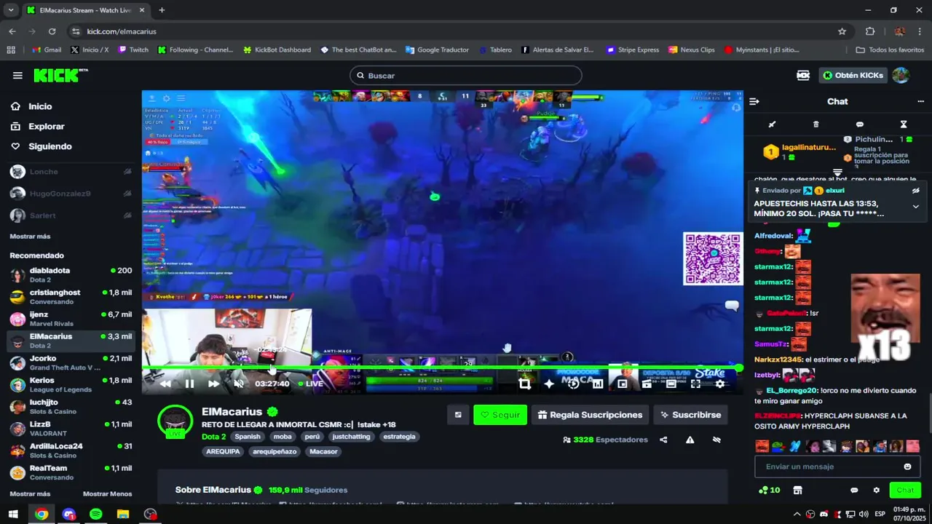The width and height of the screenshot is (932, 524).
Task: Share the stream via share icon
Action: coord(663,440)
